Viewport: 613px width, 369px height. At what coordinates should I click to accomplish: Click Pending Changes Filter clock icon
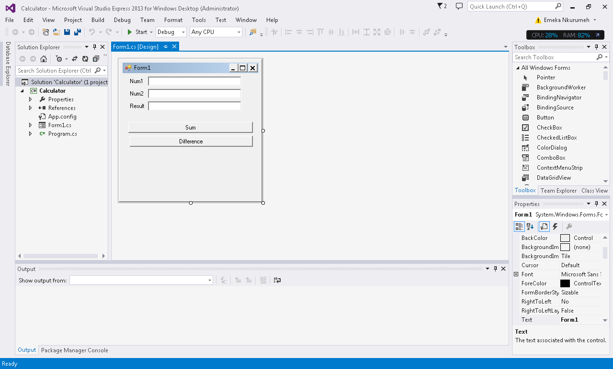pos(58,59)
